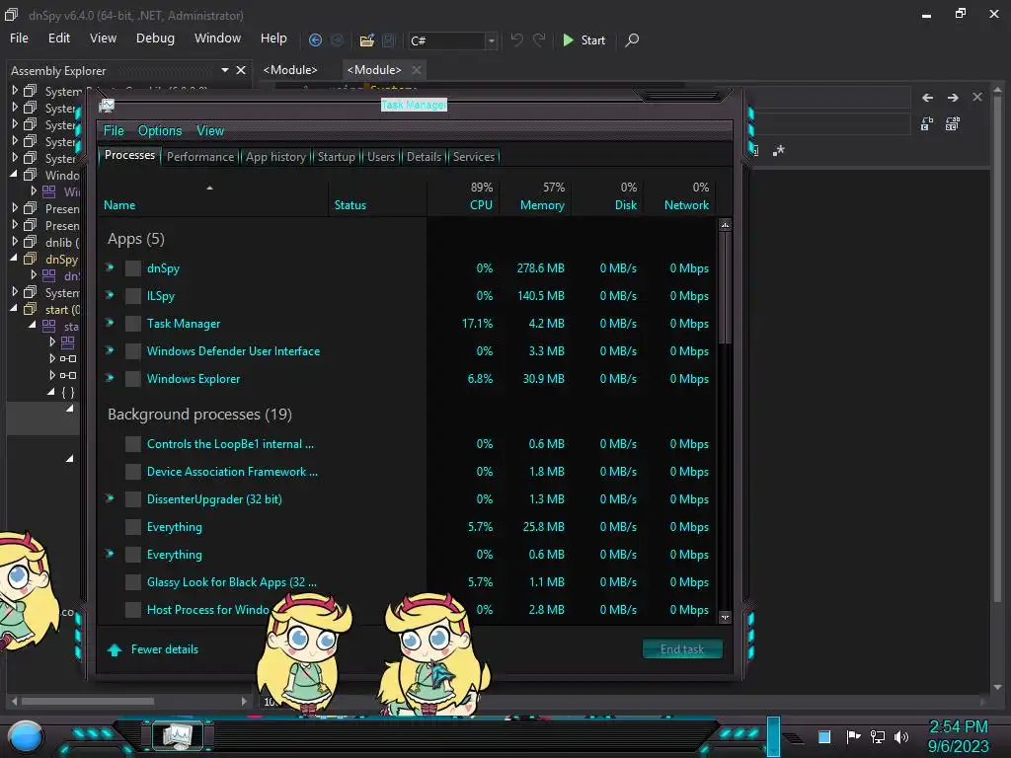Click the Device Association Framework process icon
Image resolution: width=1011 pixels, height=758 pixels.
click(133, 472)
